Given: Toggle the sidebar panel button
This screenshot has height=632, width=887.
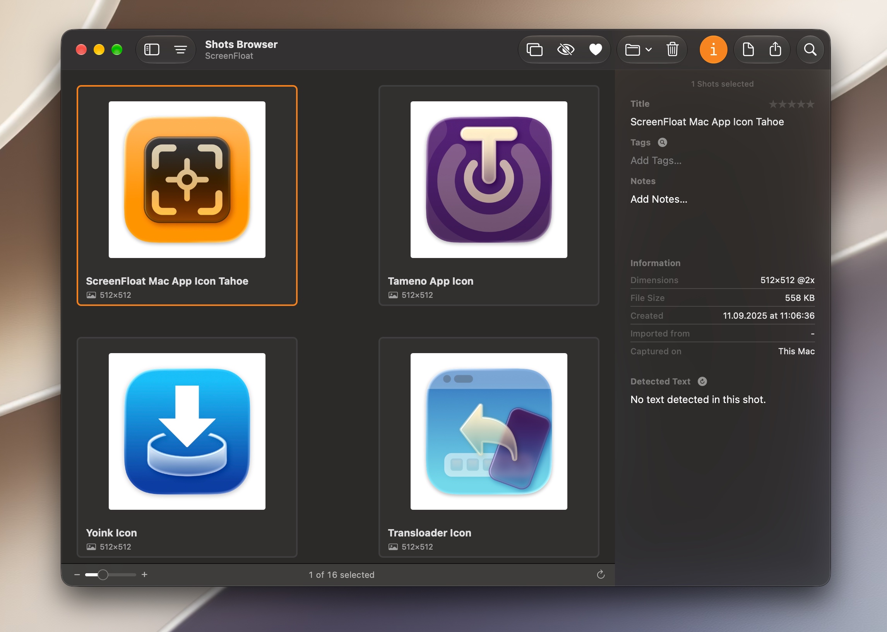Looking at the screenshot, I should pos(151,50).
